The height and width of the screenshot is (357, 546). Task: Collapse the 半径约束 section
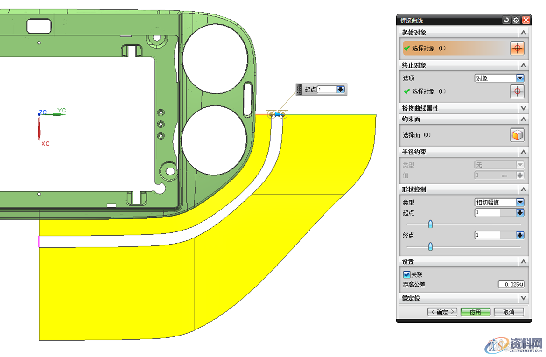[524, 152]
